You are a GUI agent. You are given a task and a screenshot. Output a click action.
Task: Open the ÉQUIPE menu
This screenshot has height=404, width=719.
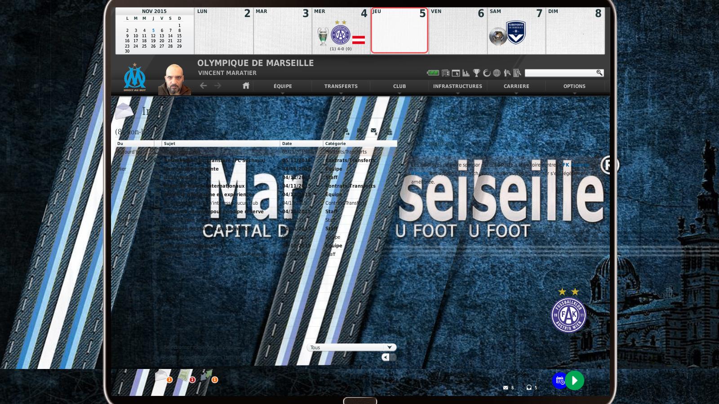[283, 86]
